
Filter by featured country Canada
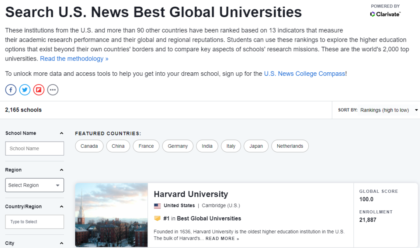(x=89, y=146)
